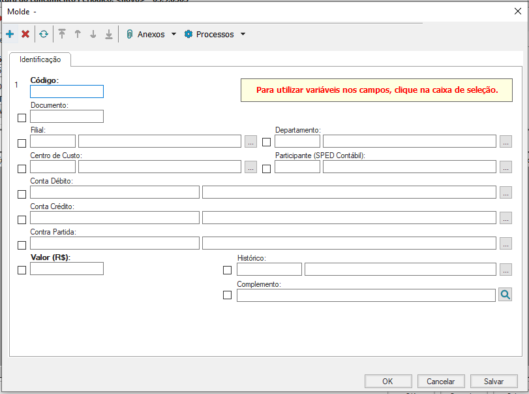This screenshot has width=529, height=394.
Task: Click the Salvar button
Action: [493, 381]
